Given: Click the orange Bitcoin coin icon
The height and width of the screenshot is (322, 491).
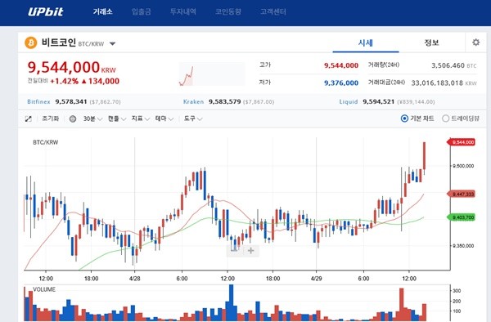Looking at the screenshot, I should [x=31, y=42].
